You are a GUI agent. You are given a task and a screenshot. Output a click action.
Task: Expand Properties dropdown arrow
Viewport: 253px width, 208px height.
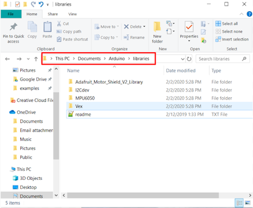(x=189, y=41)
